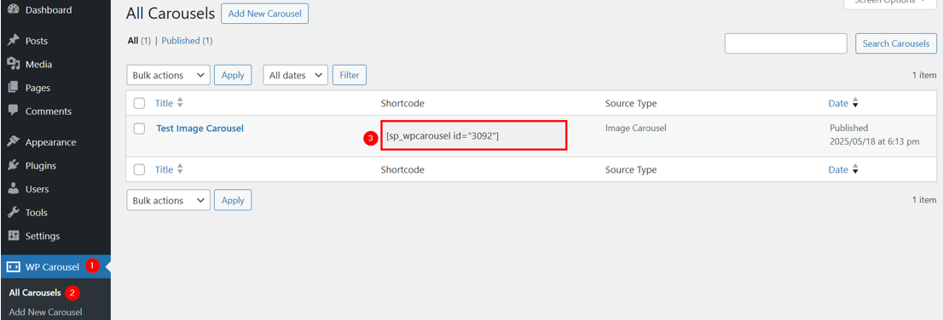Sort by Title using header arrows
The height and width of the screenshot is (320, 943).
[180, 103]
